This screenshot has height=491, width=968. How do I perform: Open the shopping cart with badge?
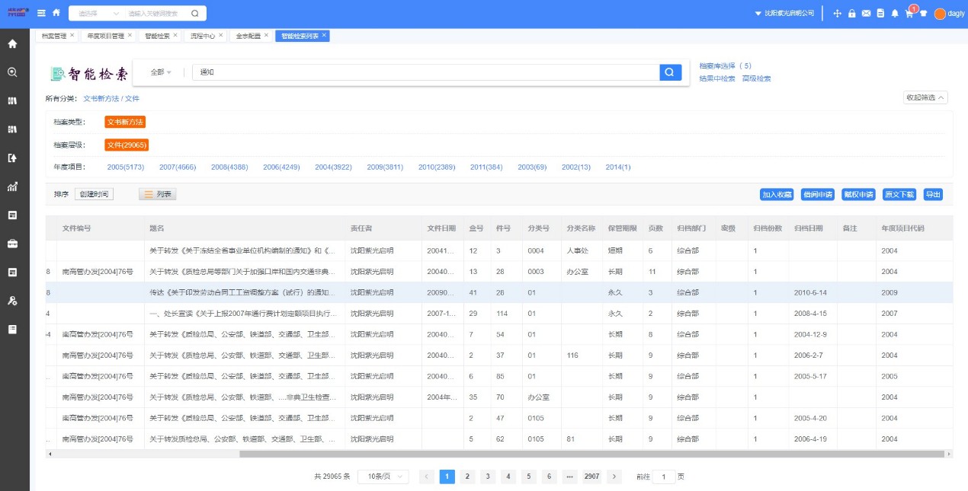tap(909, 14)
